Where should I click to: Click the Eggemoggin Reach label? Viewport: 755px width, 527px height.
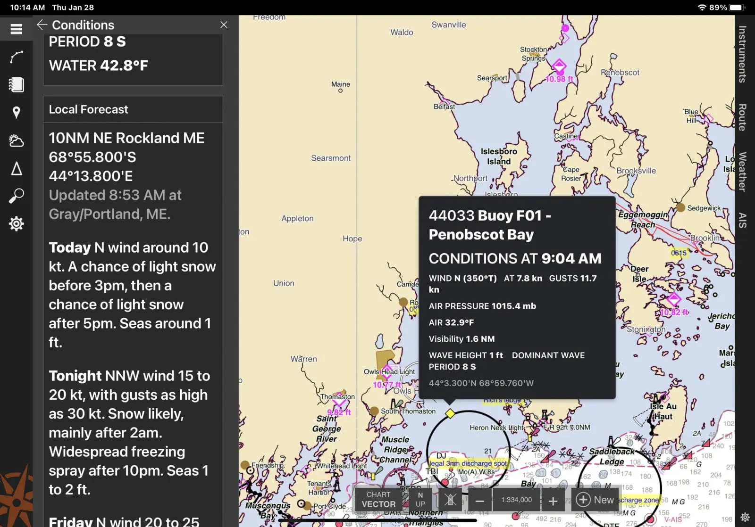(x=643, y=219)
